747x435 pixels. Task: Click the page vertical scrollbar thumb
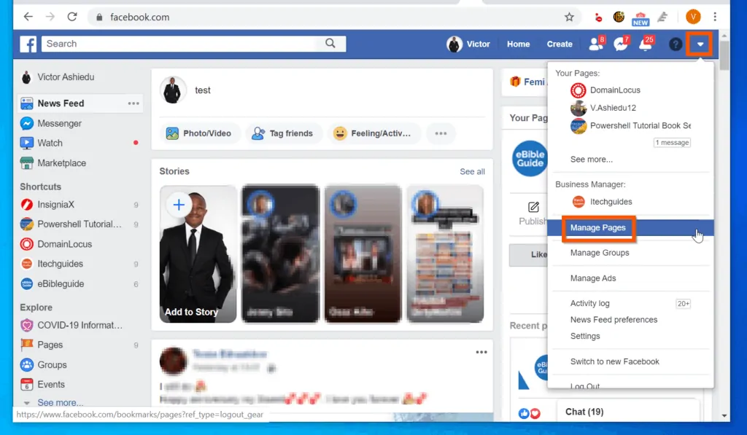[x=724, y=56]
